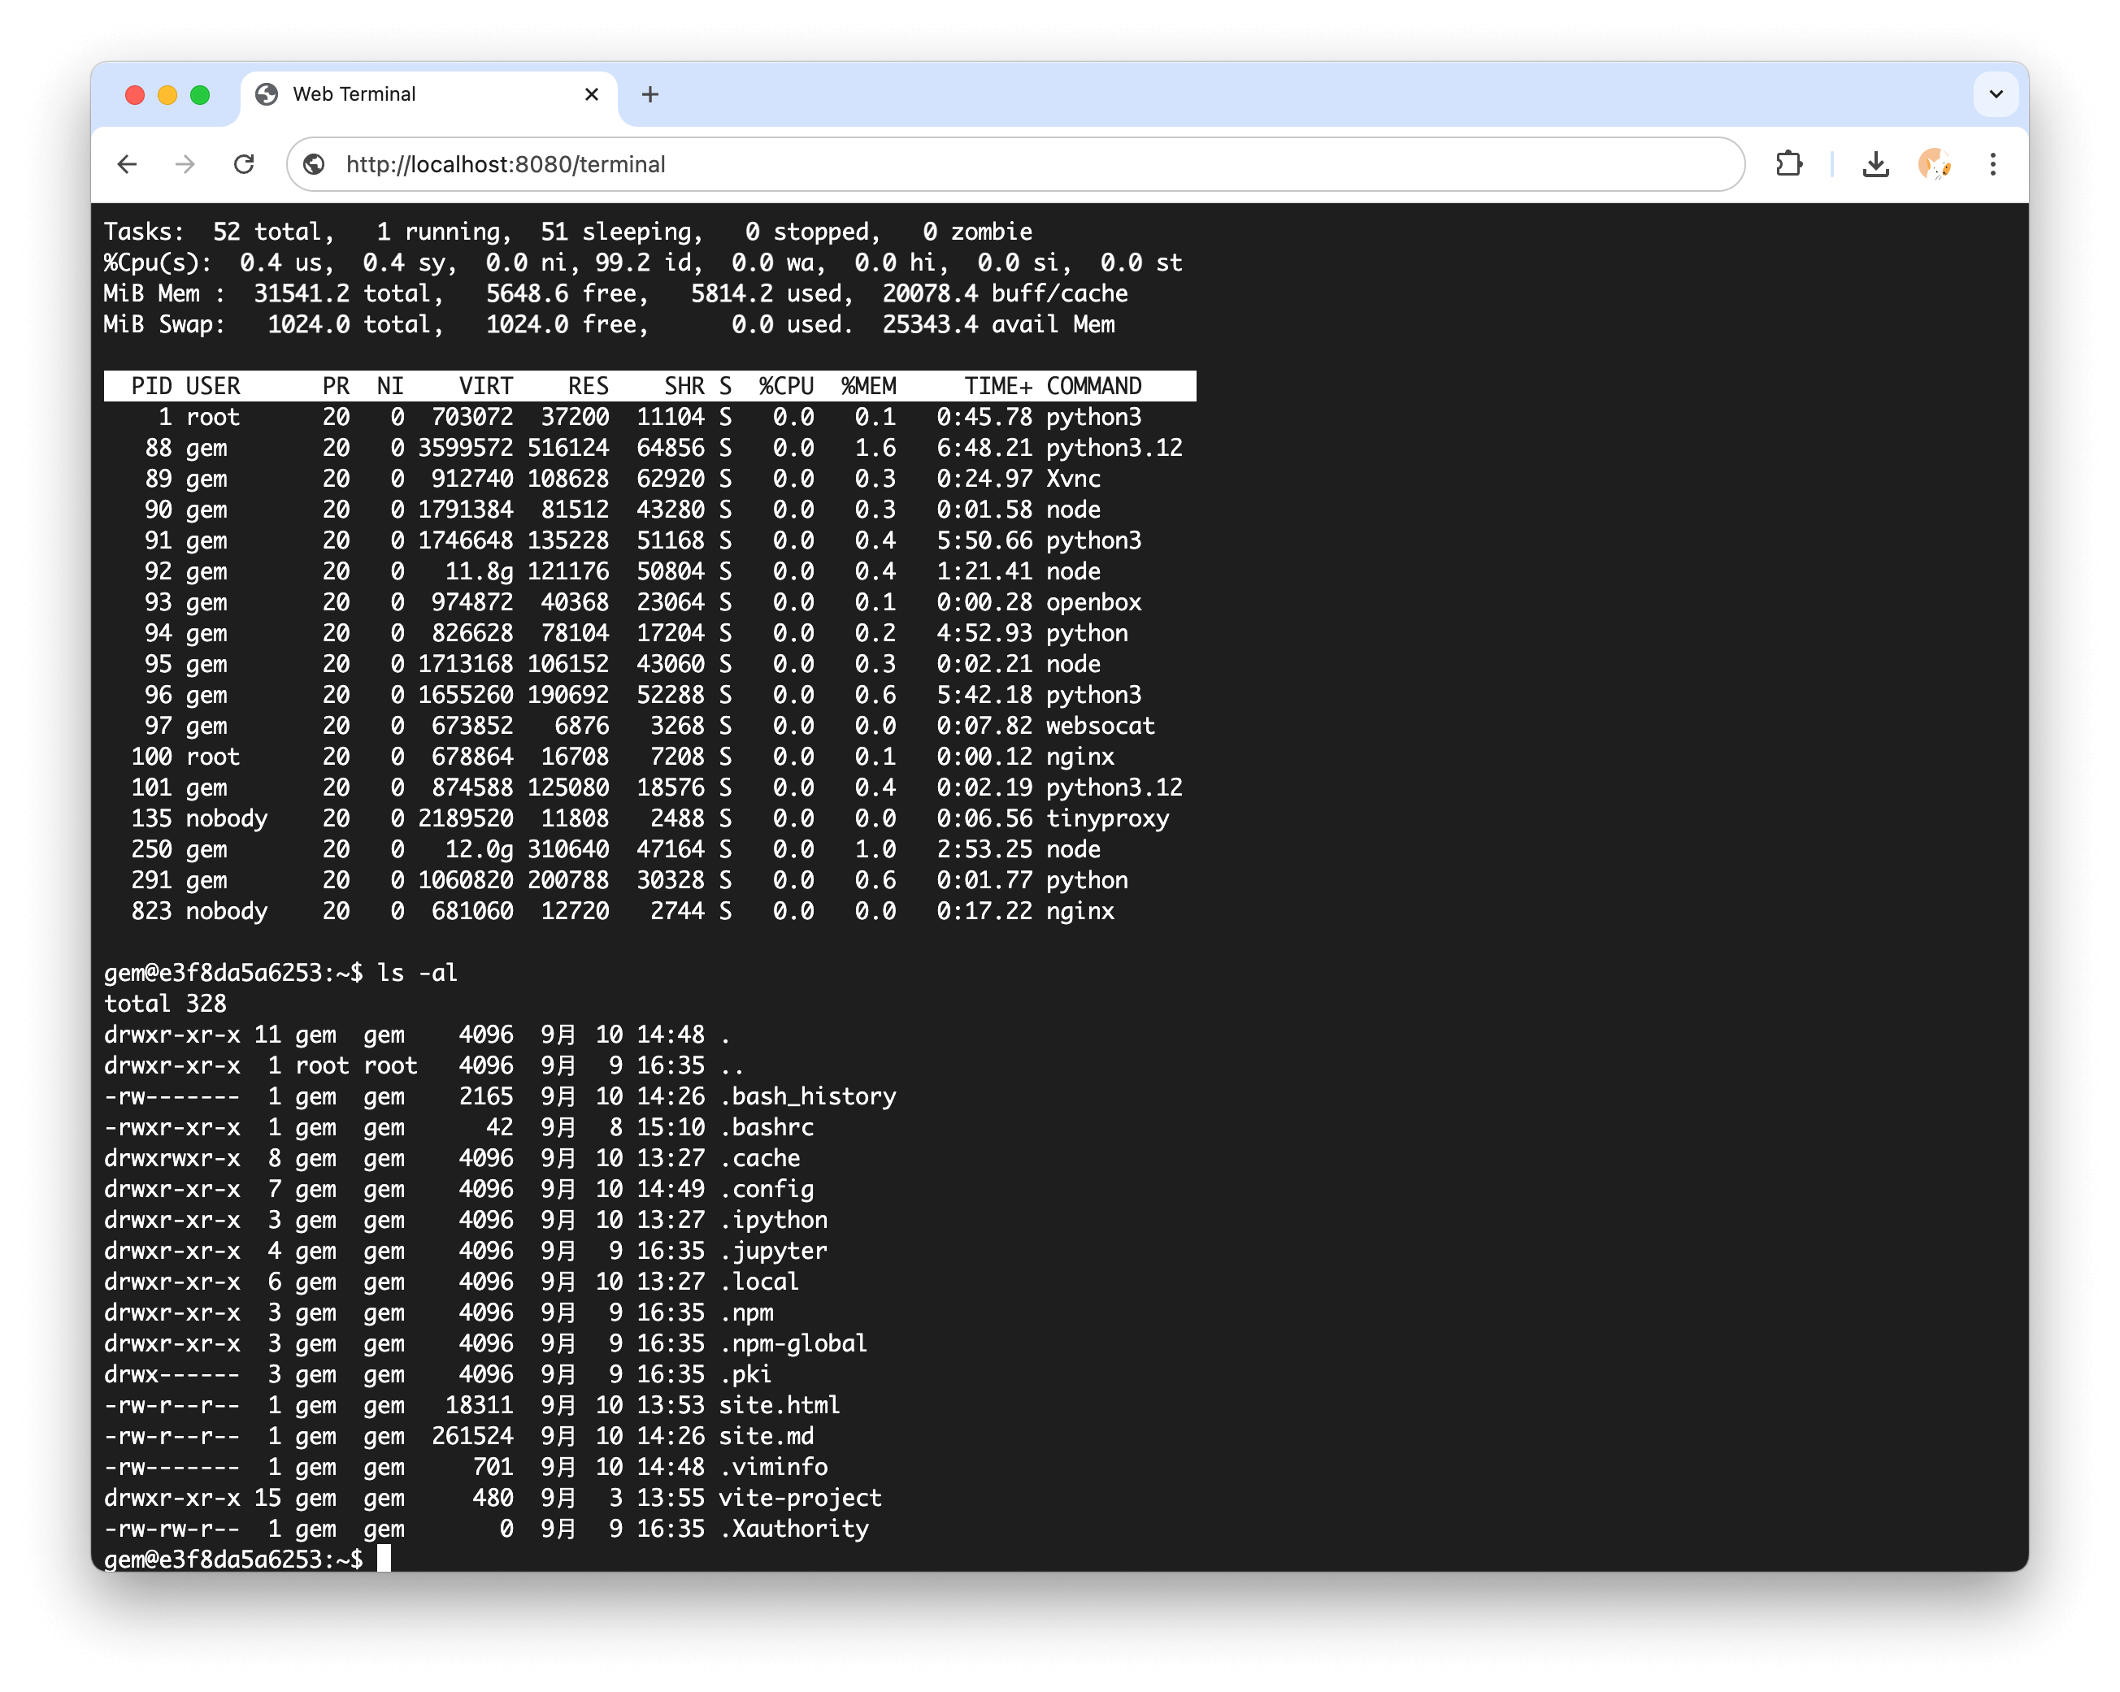The height and width of the screenshot is (1692, 2120).
Task: Open the three-dot browser menu
Action: tap(1992, 164)
